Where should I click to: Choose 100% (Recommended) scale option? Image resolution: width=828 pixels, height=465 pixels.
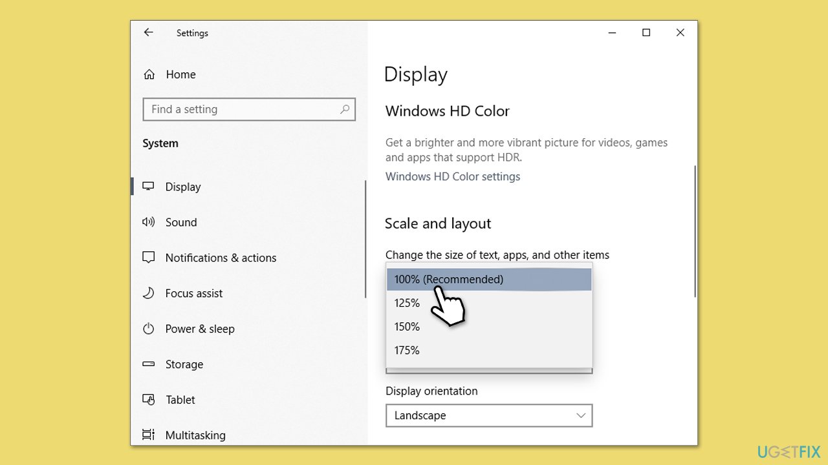[x=489, y=279]
